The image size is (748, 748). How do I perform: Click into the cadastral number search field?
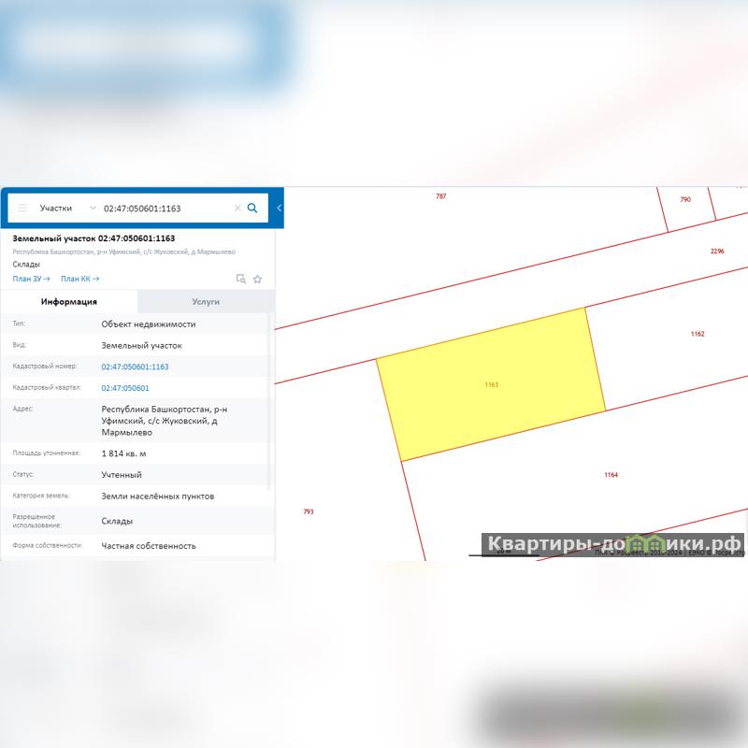(164, 208)
